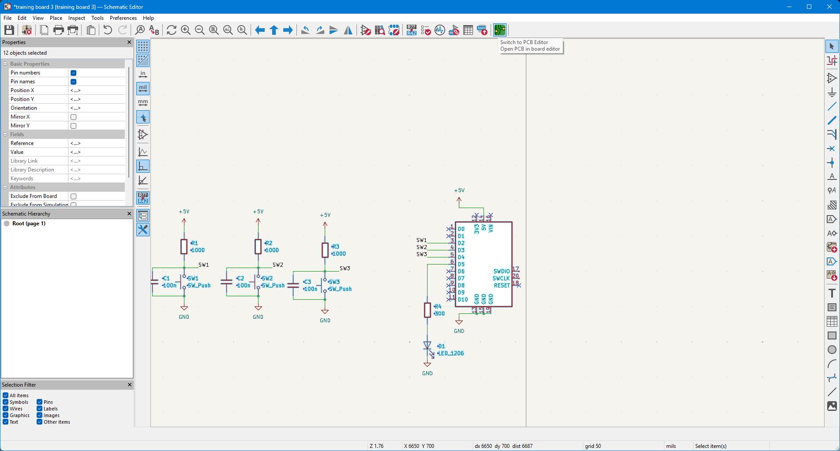The width and height of the screenshot is (840, 451).
Task: Open the Find tool
Action: [140, 30]
